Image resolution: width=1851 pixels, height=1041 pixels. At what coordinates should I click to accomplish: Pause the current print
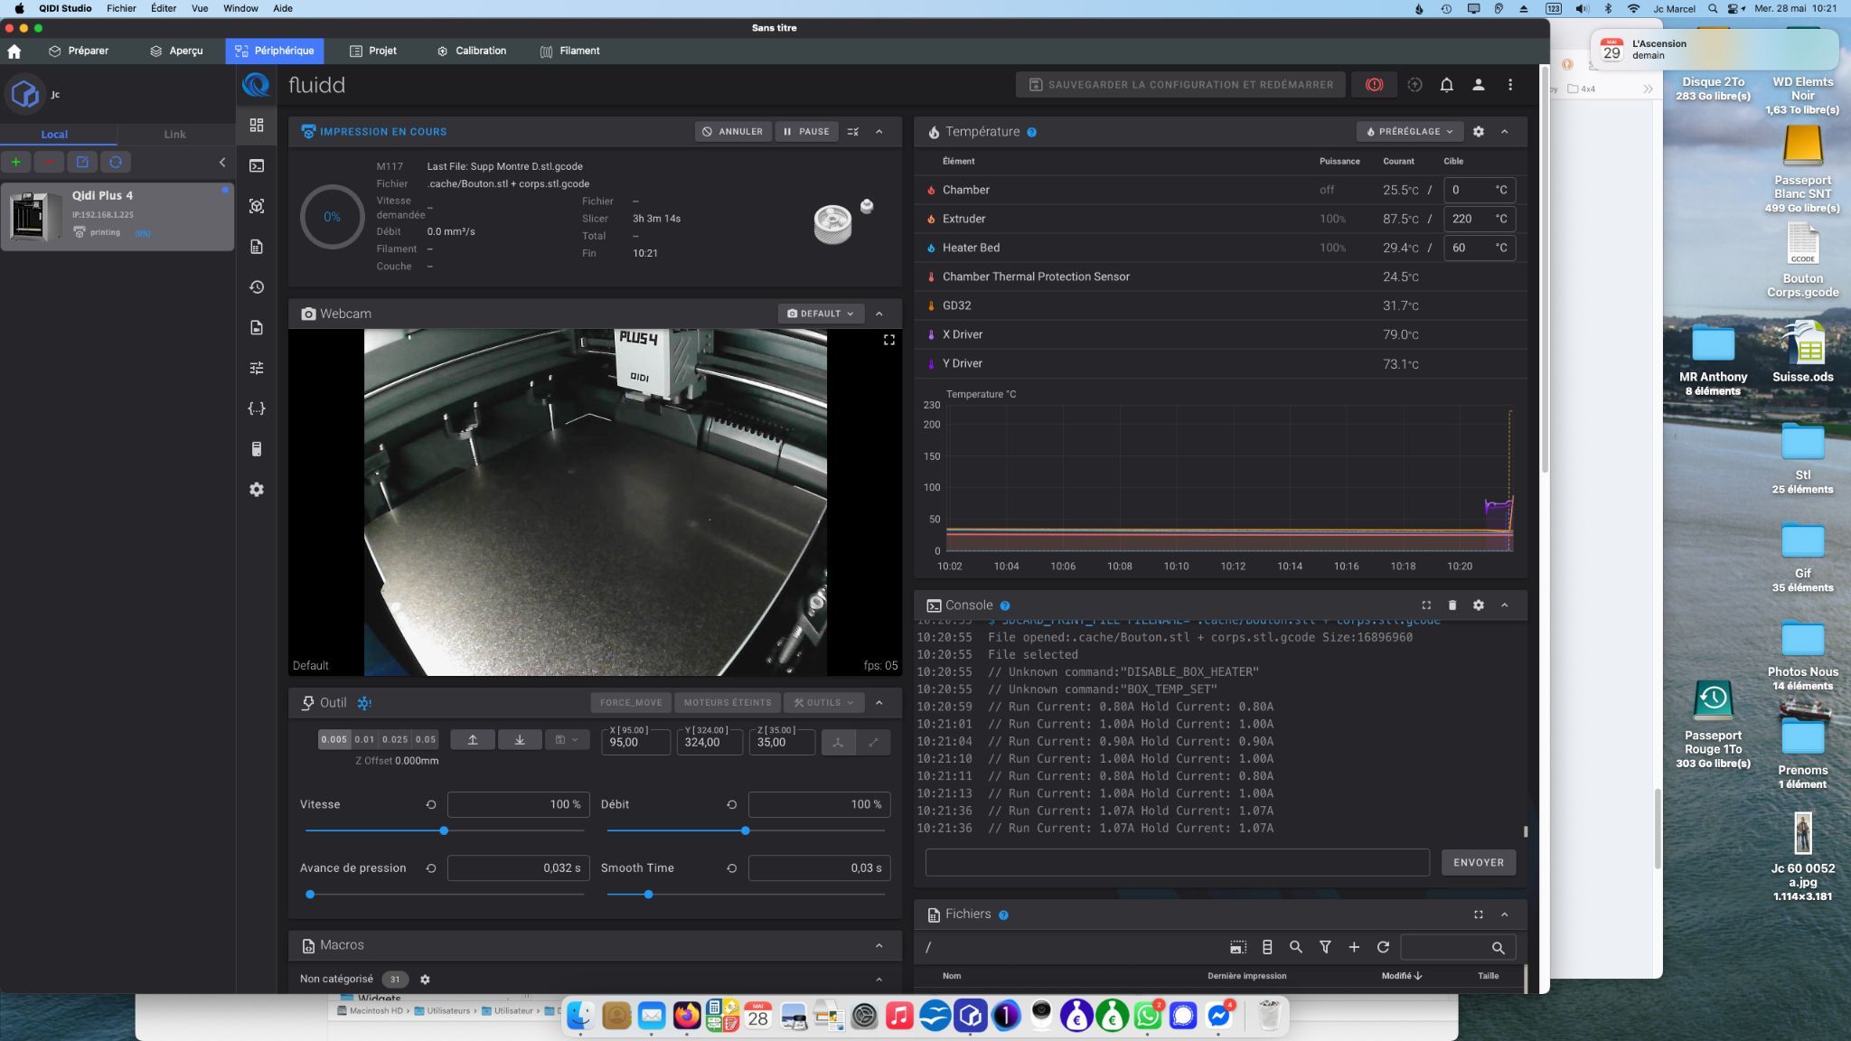[806, 132]
